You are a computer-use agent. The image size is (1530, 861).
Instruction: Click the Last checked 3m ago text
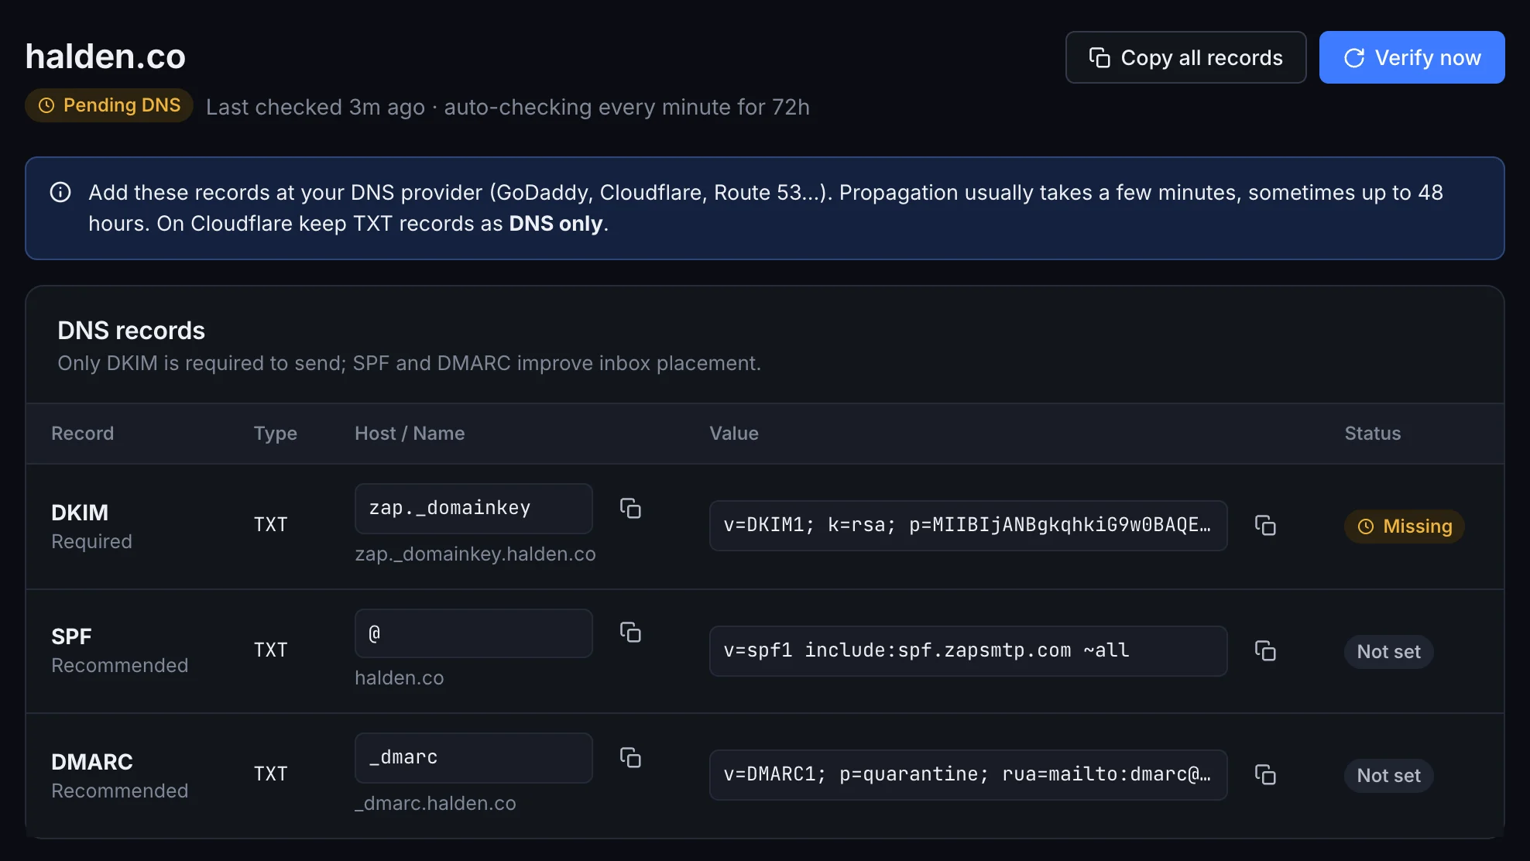(x=315, y=107)
